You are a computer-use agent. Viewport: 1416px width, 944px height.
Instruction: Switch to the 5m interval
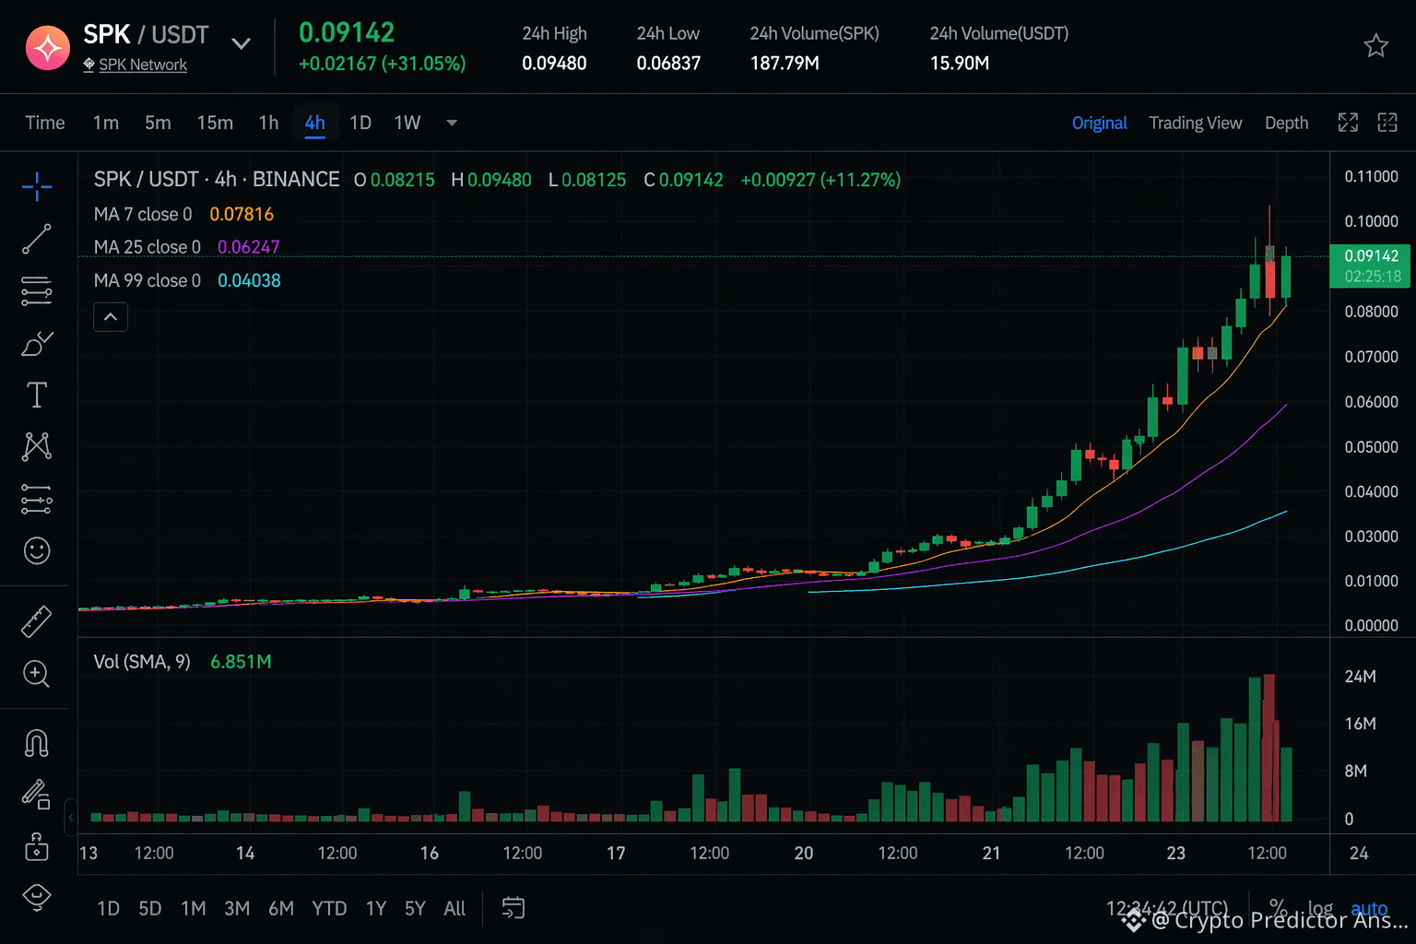click(158, 123)
